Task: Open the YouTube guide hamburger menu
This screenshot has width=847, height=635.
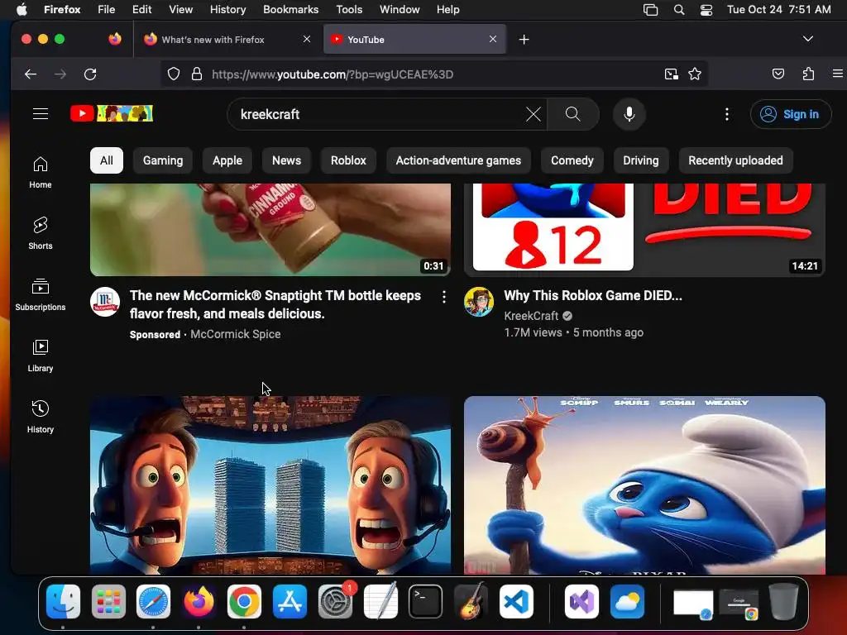Action: tap(41, 114)
